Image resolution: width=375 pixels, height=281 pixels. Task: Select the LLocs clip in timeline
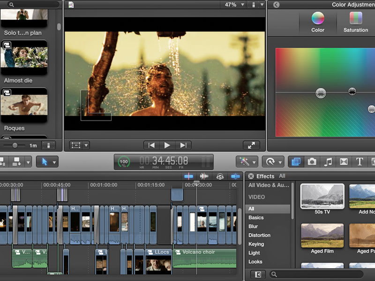tap(158, 261)
